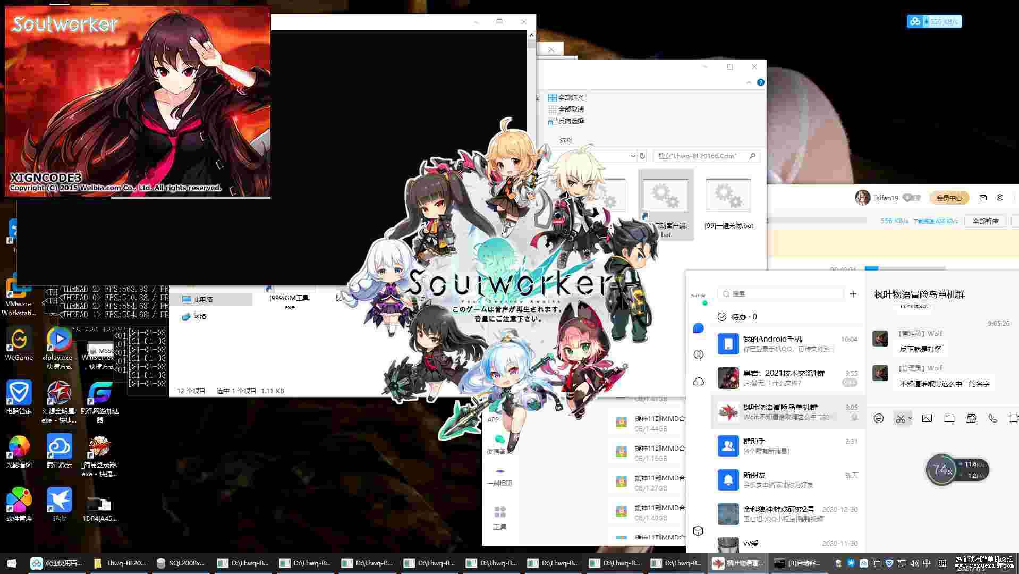Open the VMware Workstation desktop shortcut
This screenshot has width=1019, height=574.
pos(19,296)
